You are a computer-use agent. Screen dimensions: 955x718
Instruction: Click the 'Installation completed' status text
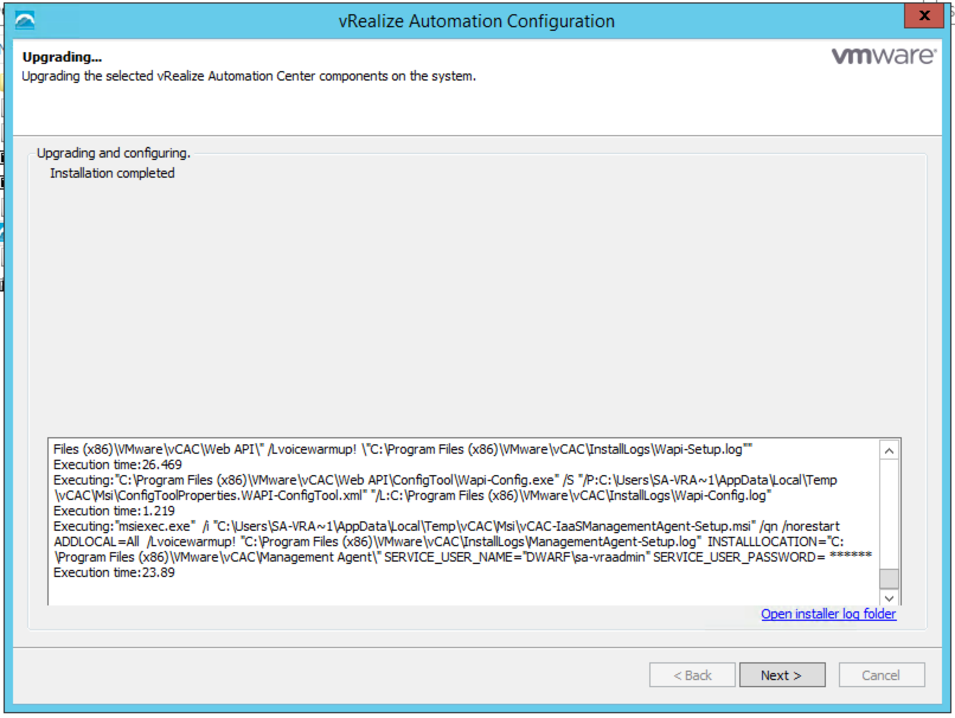click(x=112, y=173)
